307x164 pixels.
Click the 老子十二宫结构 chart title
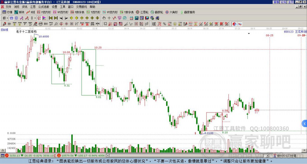[26, 31]
